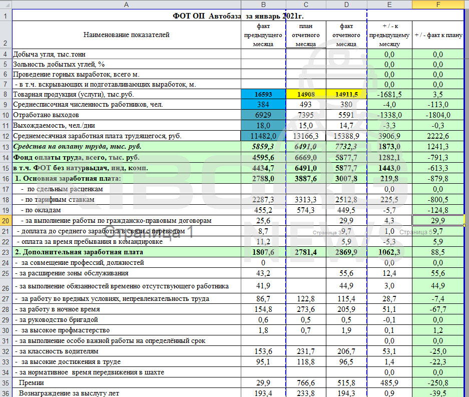The image size is (469, 397).
Task: Click the value 2287,3 in row 18
Action: click(x=263, y=200)
